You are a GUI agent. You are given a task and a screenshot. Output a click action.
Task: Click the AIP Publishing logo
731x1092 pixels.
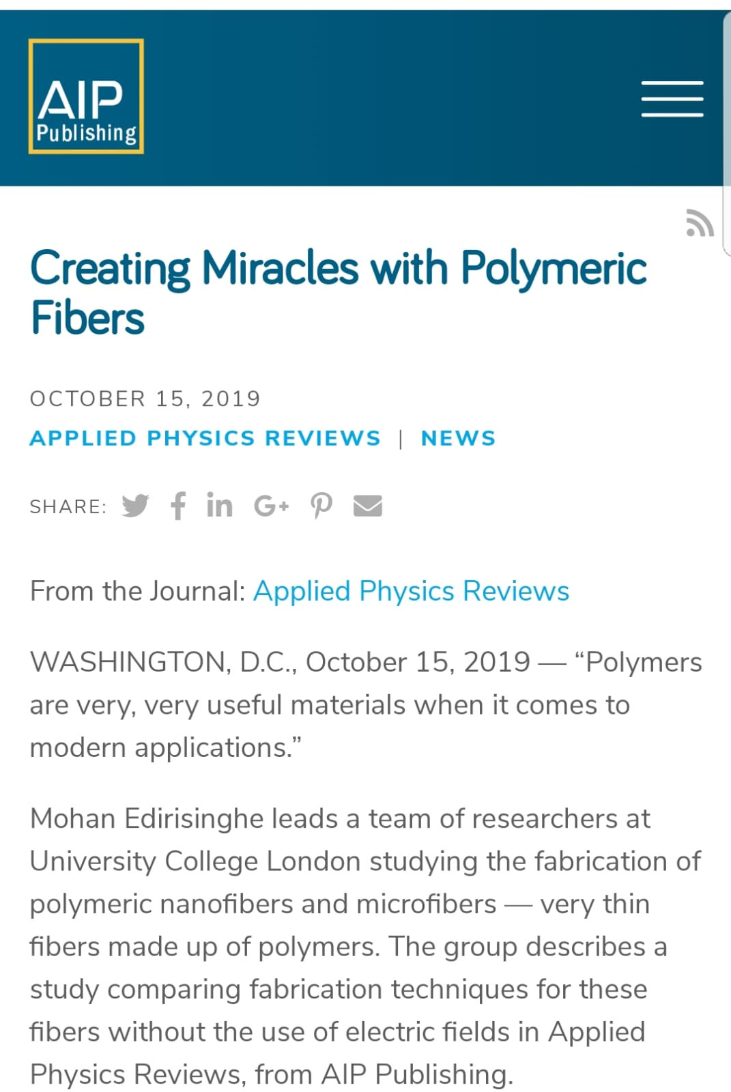point(86,96)
